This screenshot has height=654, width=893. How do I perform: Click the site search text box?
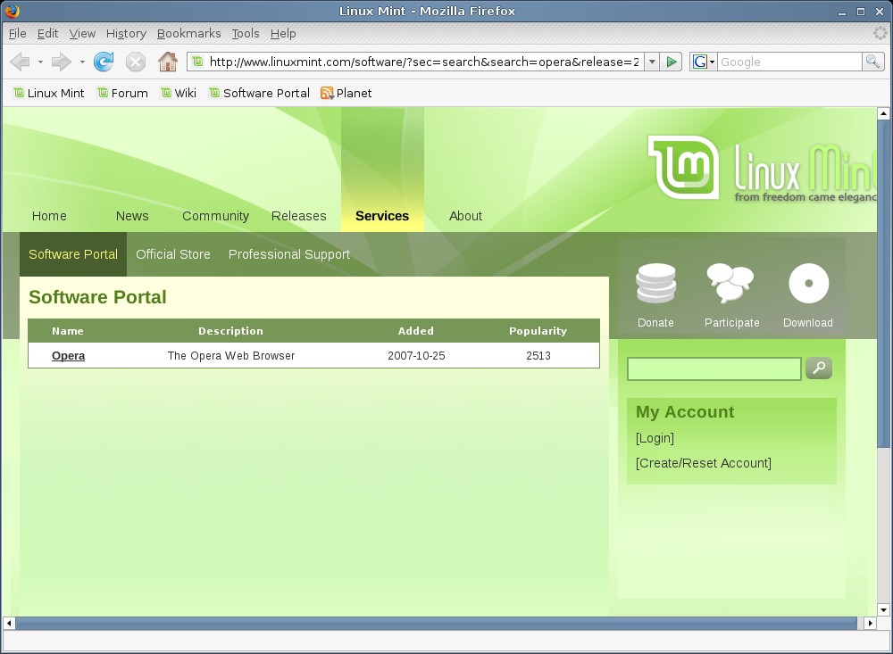714,368
